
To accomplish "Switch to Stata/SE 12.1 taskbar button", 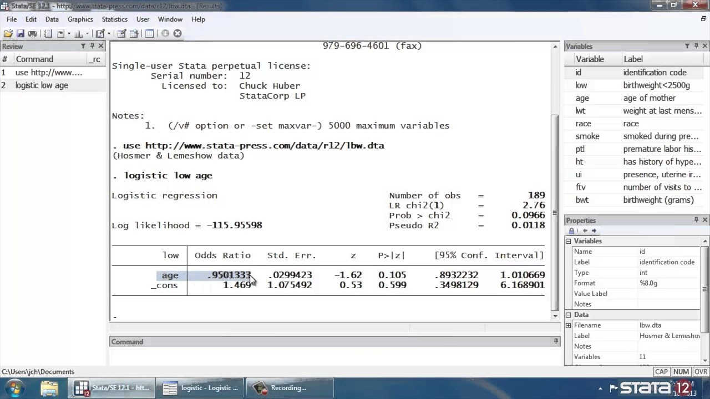I will (x=111, y=388).
